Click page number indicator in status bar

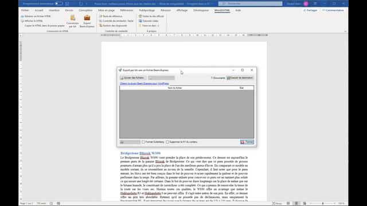[x=26, y=204]
